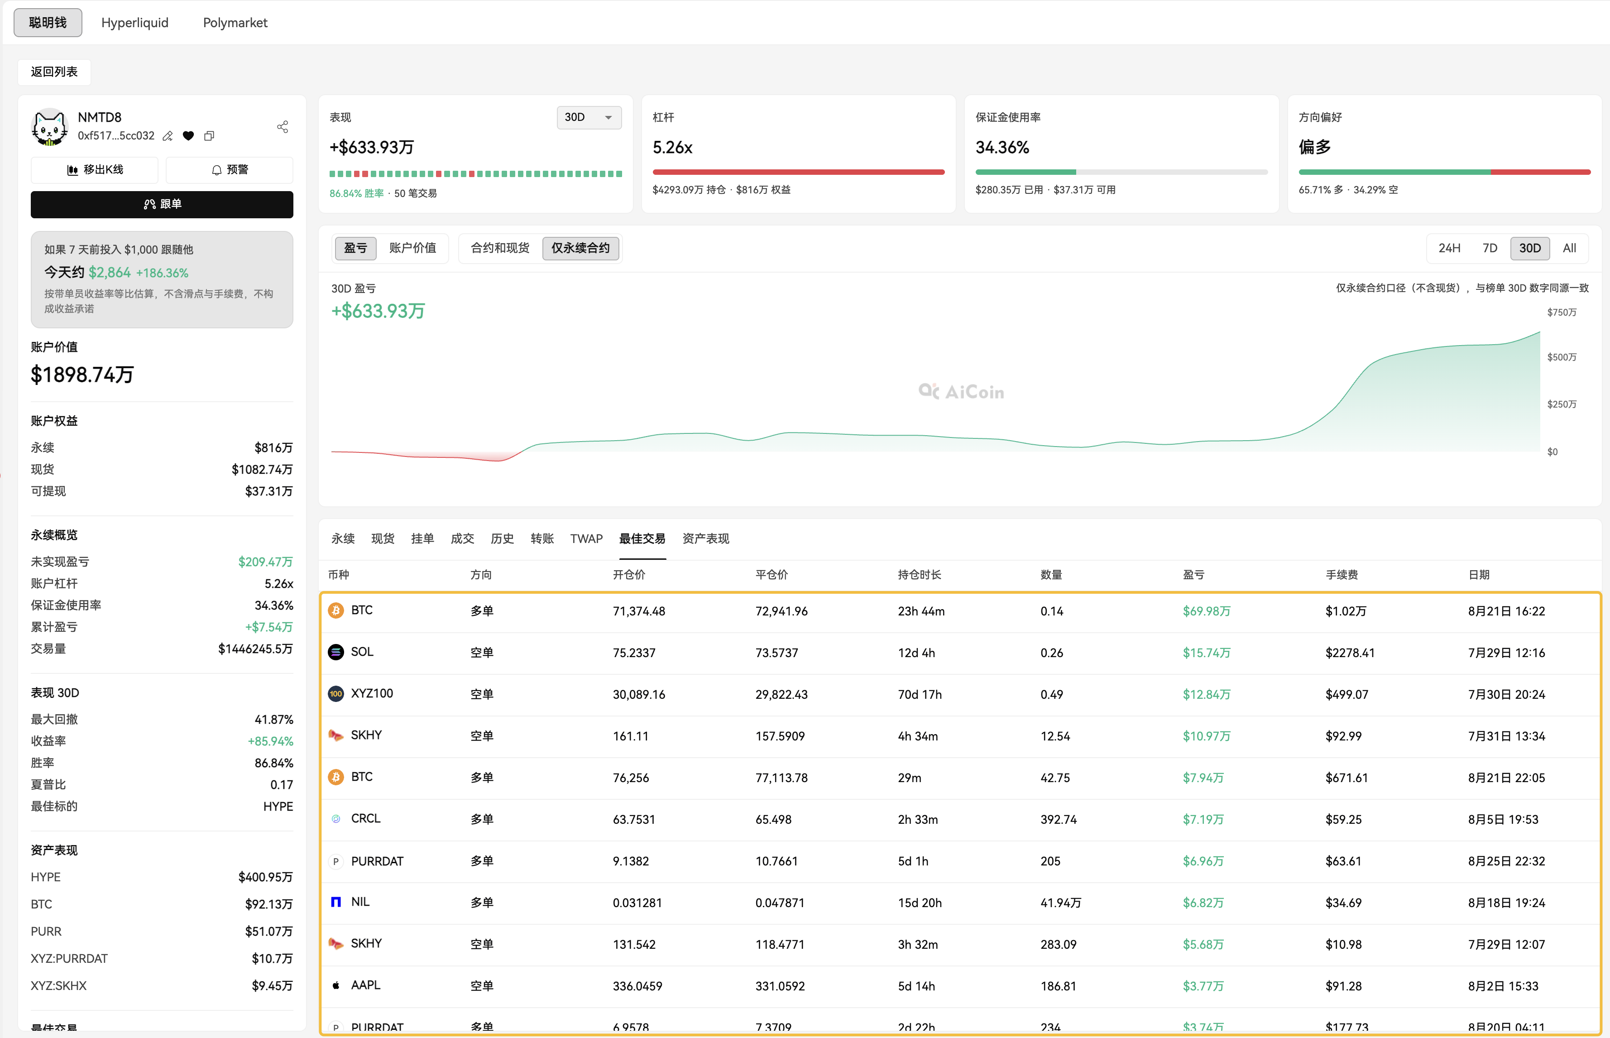Click the margin usage 34.36% progress bar
Image resolution: width=1610 pixels, height=1038 pixels.
coord(1121,172)
